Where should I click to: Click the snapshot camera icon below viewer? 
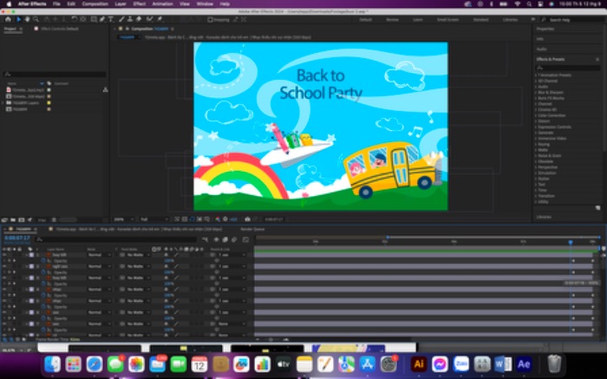pos(248,219)
